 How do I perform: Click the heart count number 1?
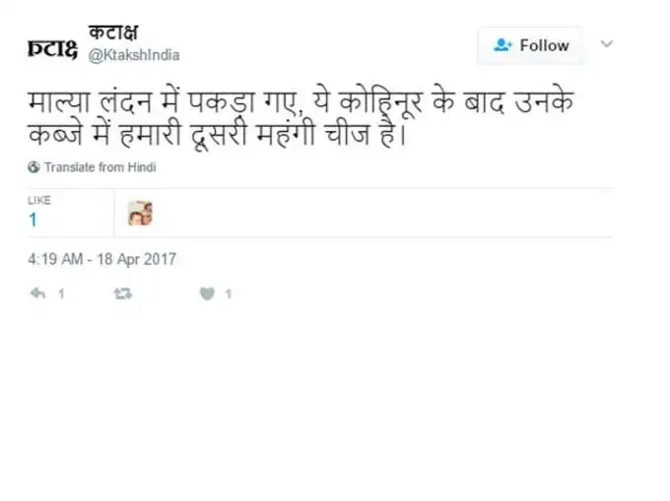click(x=229, y=294)
